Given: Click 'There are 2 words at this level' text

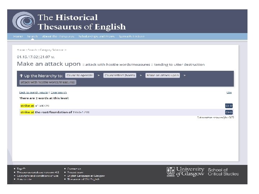Looking at the screenshot, I should coord(44,98).
